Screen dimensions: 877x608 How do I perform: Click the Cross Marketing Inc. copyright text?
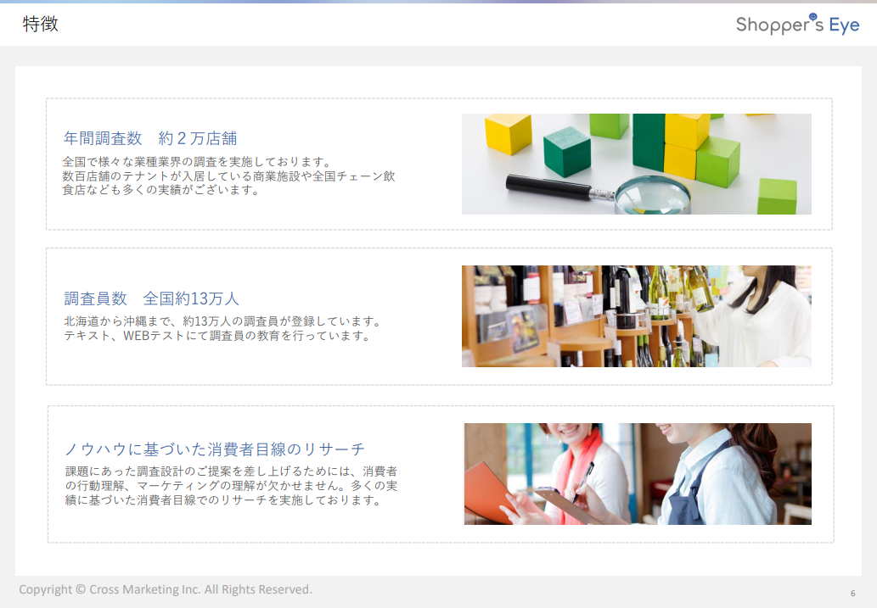click(x=166, y=589)
